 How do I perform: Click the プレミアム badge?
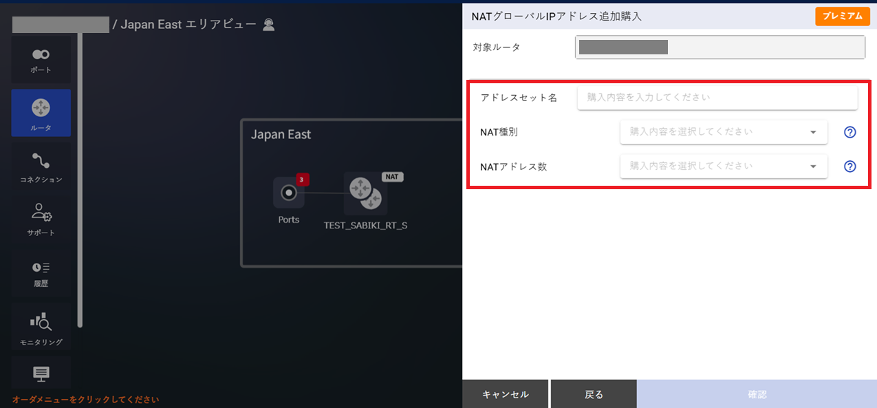(843, 16)
